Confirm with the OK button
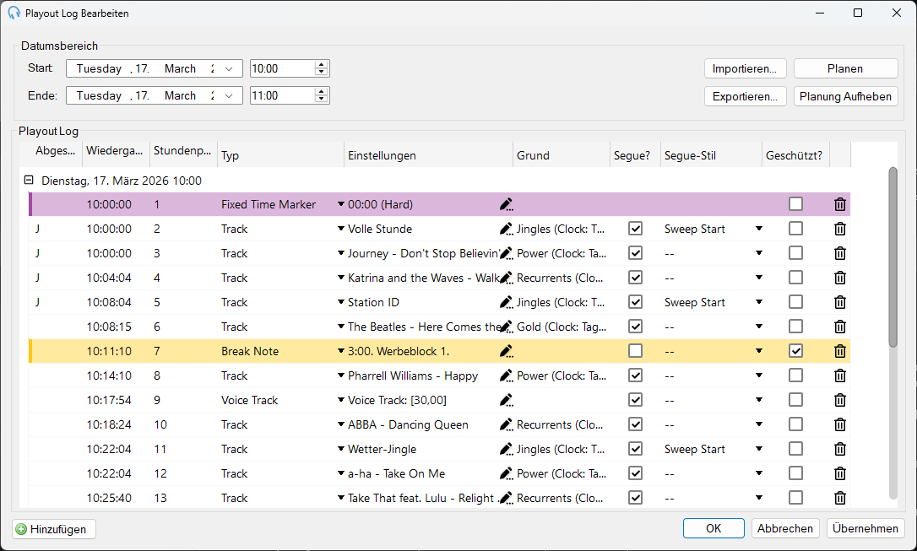The image size is (917, 551). 714,528
